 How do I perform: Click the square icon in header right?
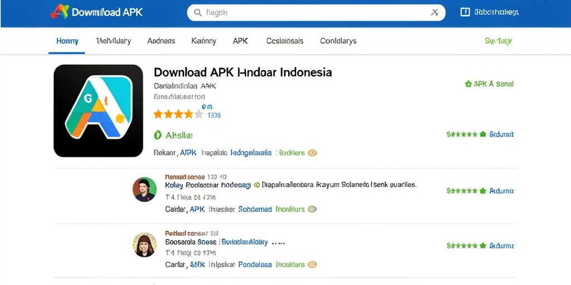tap(465, 12)
